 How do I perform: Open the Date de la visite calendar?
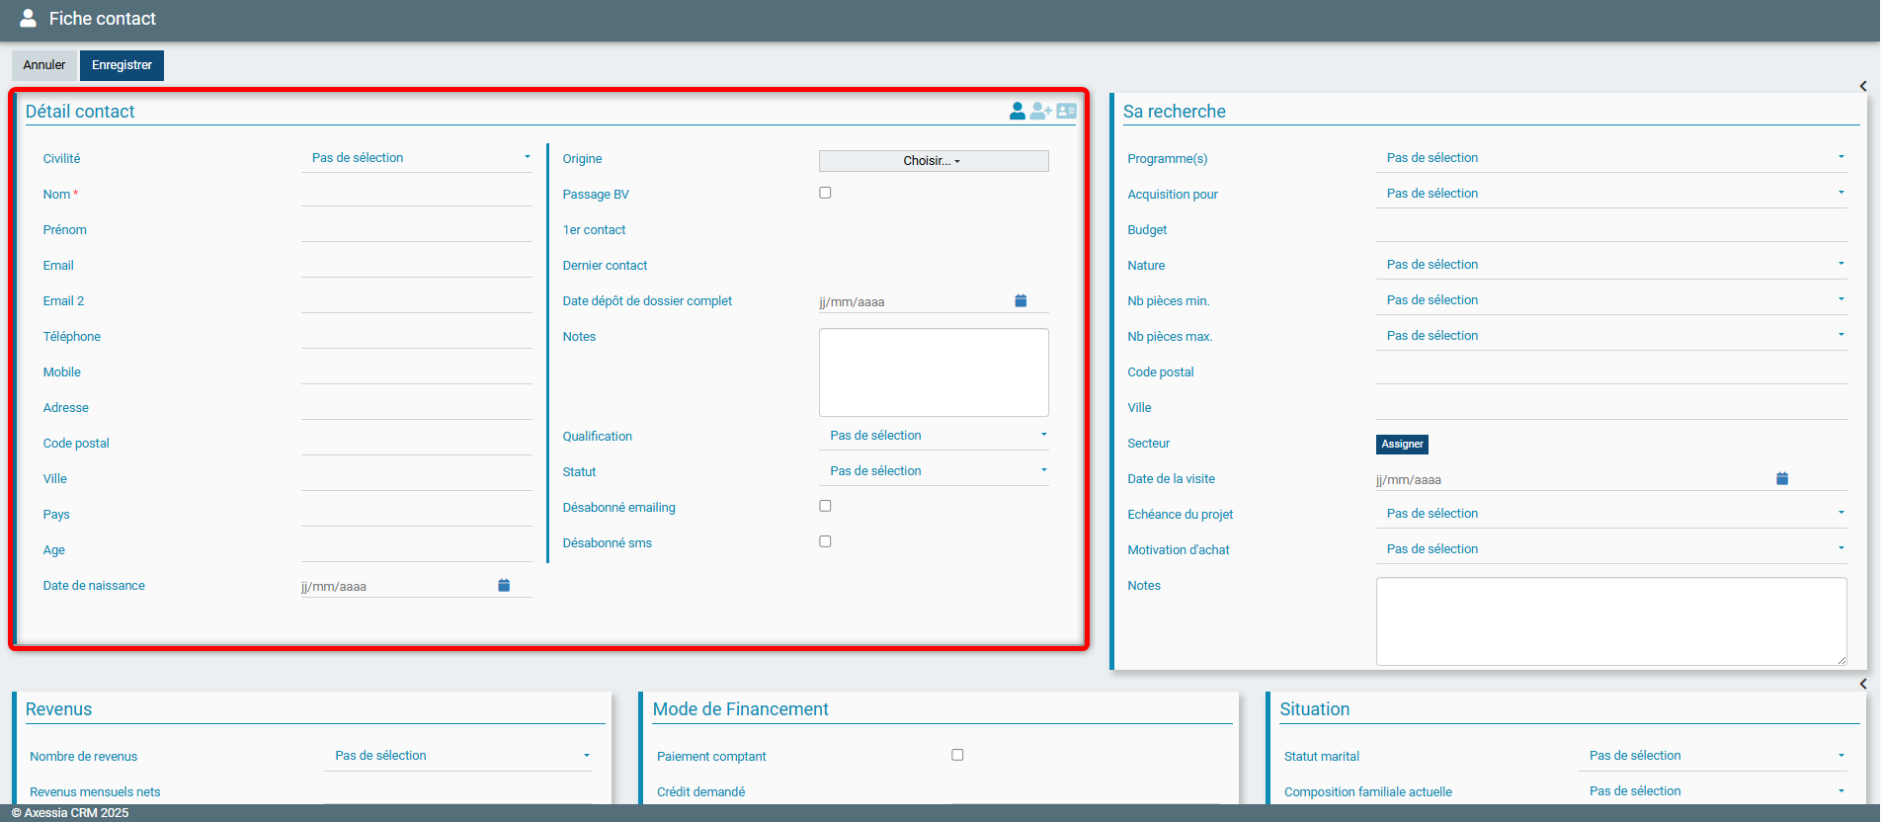tap(1782, 479)
